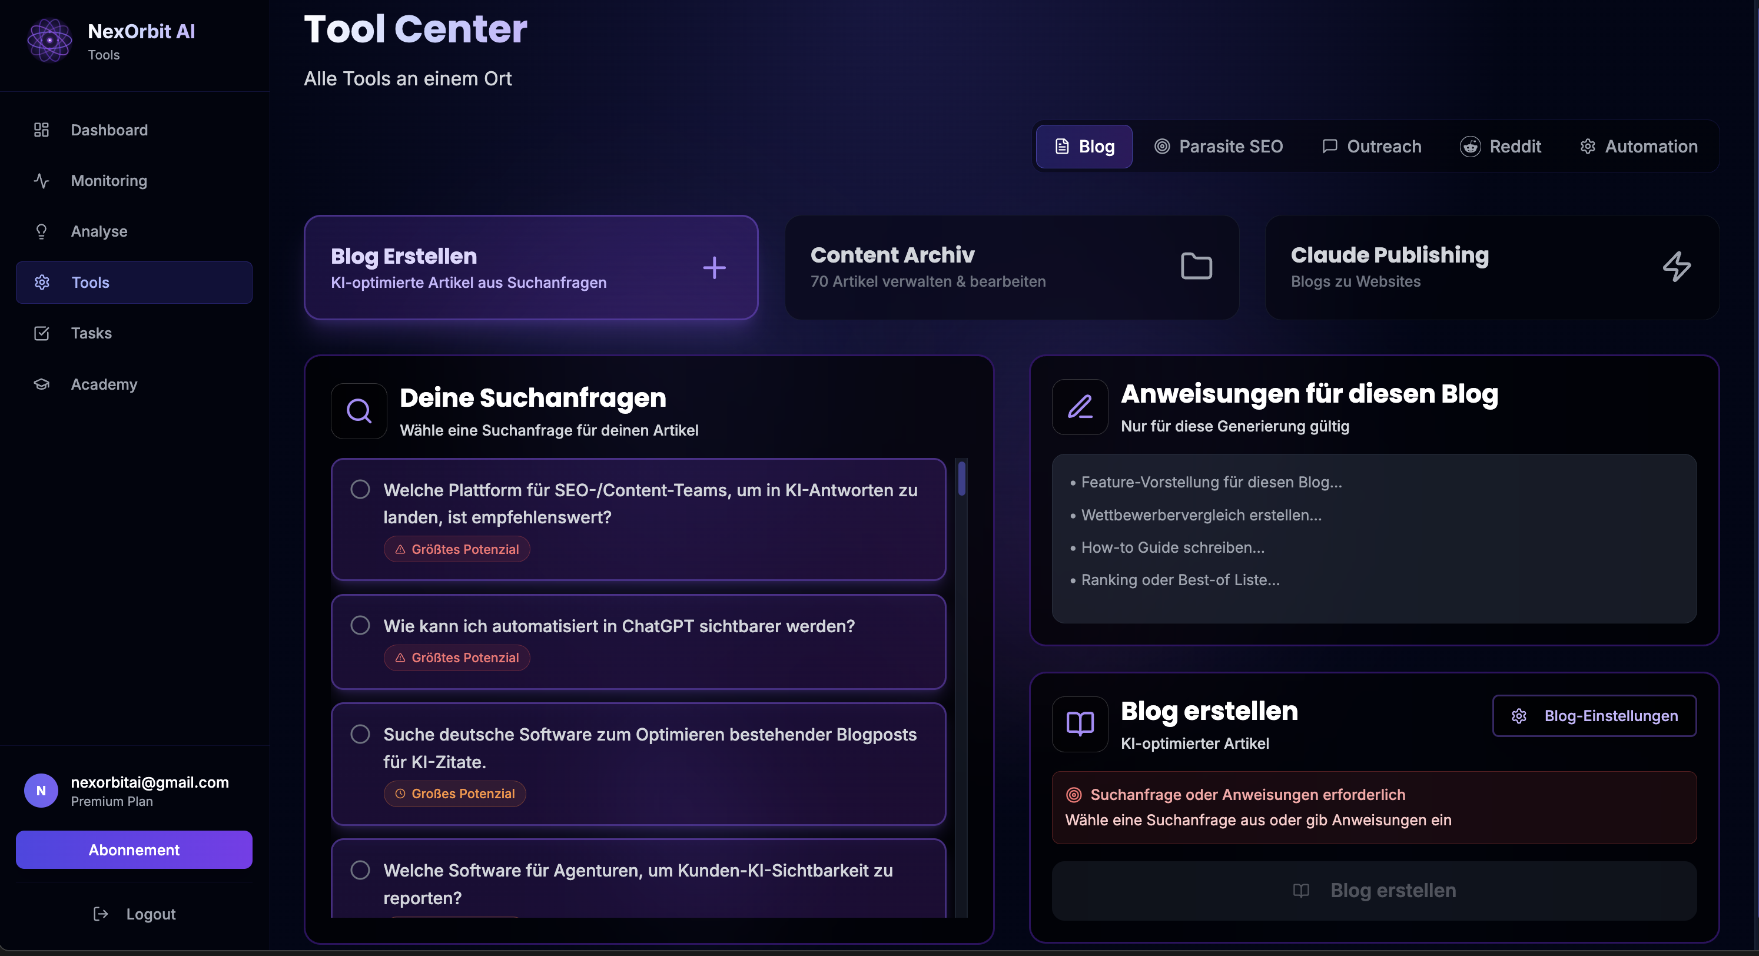Screen dimensions: 1759x956
Task: Click the lightning icon on Claude Publishing
Action: (x=1678, y=267)
